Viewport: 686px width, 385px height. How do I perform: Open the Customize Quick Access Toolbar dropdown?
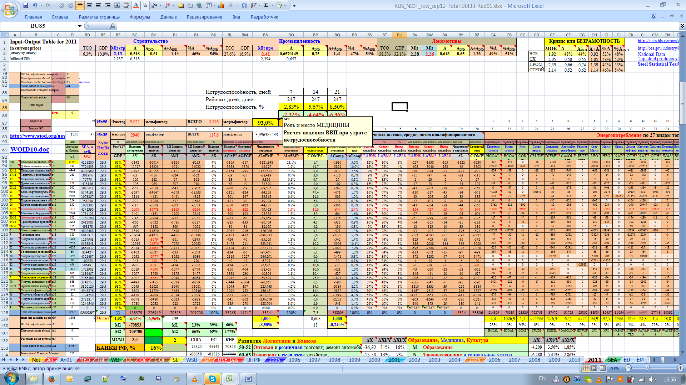coord(294,5)
